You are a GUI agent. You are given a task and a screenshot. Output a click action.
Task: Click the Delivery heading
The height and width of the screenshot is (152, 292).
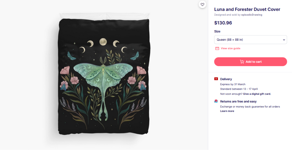[226, 79]
